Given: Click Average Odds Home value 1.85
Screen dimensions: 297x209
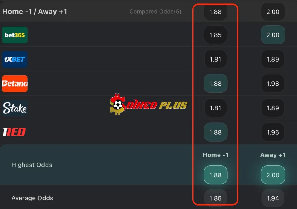Looking at the screenshot, I should (215, 198).
